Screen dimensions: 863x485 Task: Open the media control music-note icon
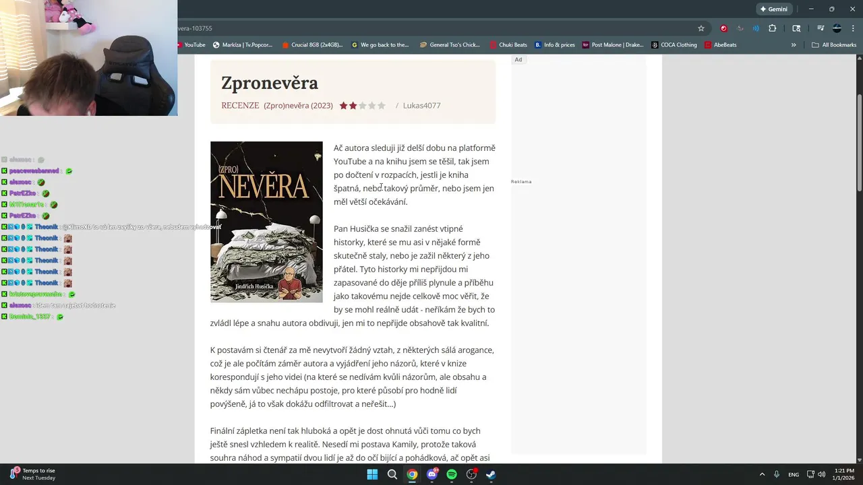point(821,28)
